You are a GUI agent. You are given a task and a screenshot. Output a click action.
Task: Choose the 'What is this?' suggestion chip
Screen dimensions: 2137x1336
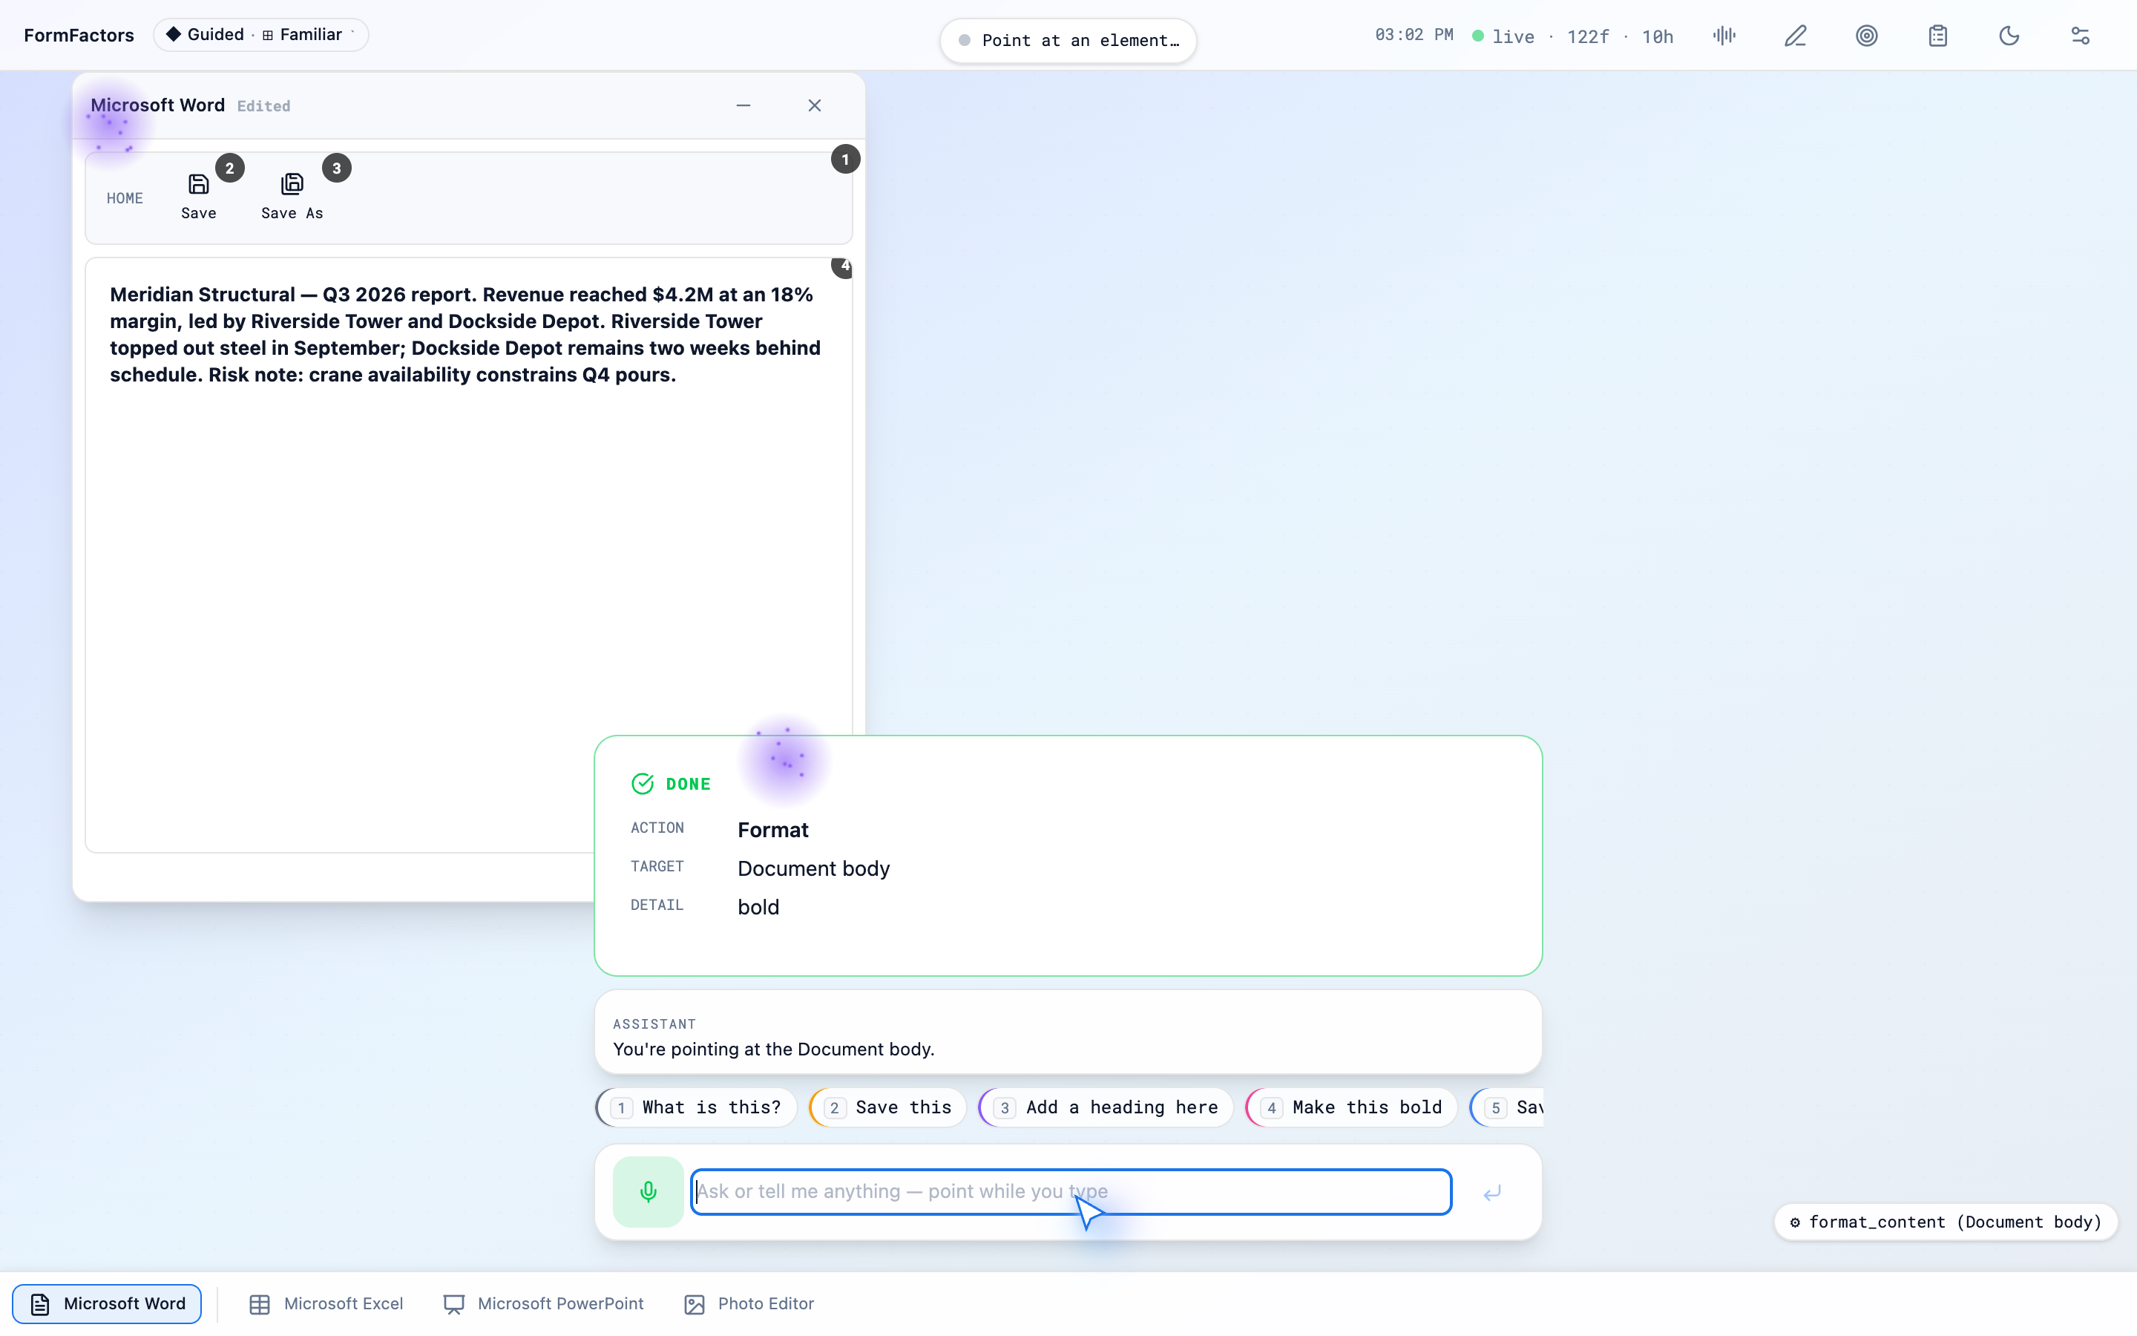click(696, 1107)
